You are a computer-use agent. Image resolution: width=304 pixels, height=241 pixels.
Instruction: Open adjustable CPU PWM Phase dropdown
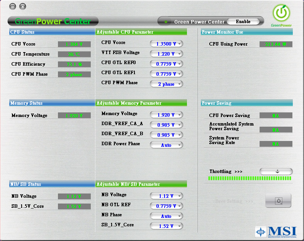click(166, 84)
